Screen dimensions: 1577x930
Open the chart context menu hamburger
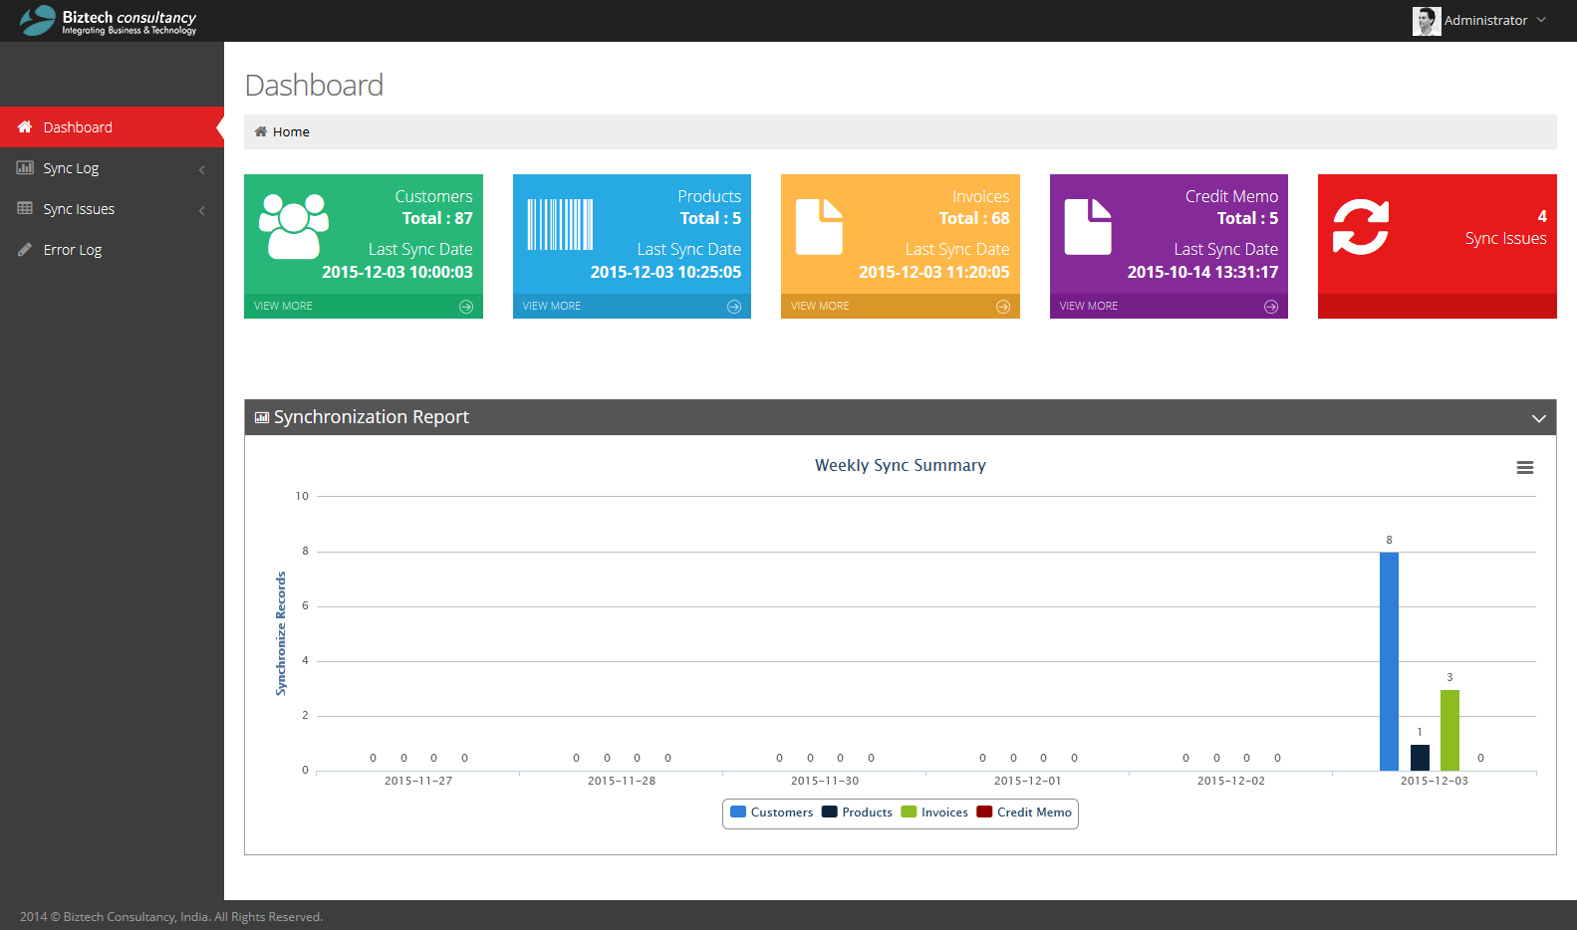(1525, 468)
